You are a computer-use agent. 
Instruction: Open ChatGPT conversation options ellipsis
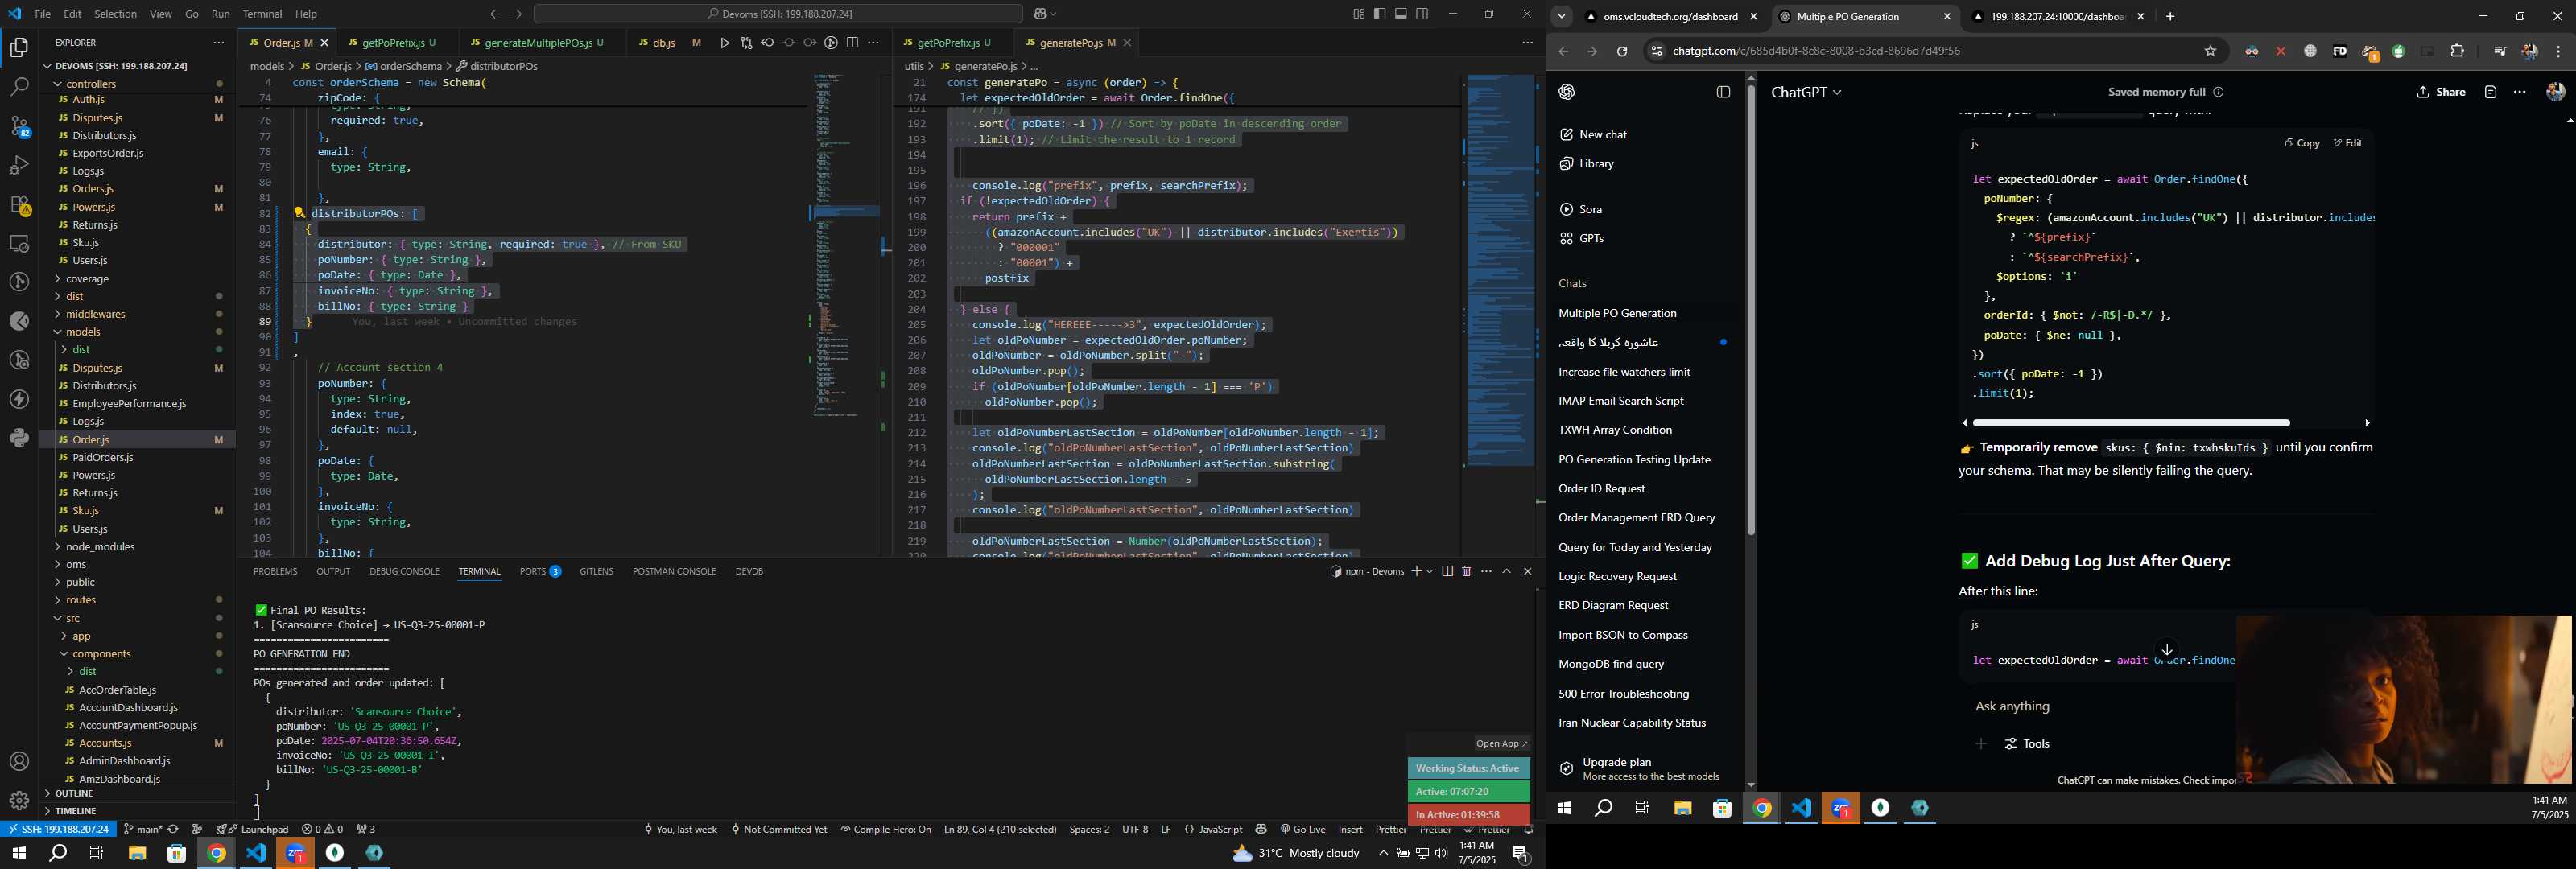[2520, 92]
